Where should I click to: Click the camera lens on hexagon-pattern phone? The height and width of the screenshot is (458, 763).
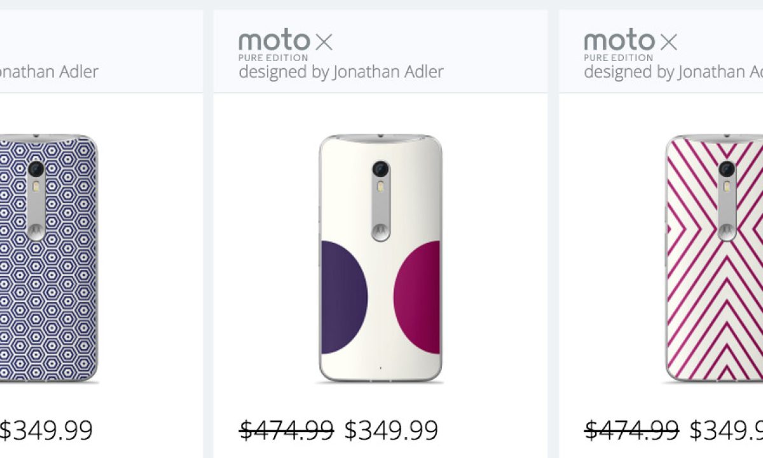point(36,169)
